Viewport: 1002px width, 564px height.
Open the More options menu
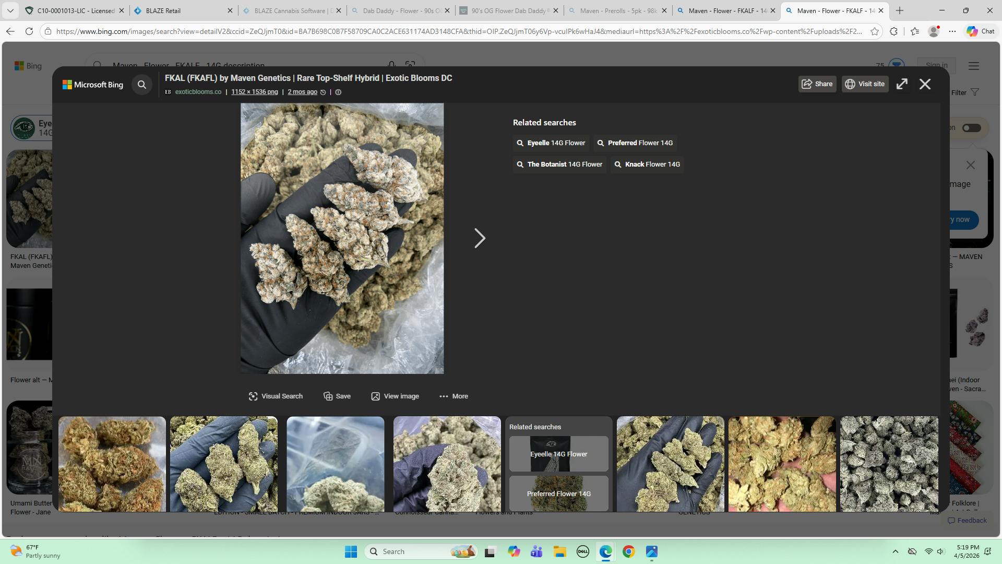click(454, 396)
